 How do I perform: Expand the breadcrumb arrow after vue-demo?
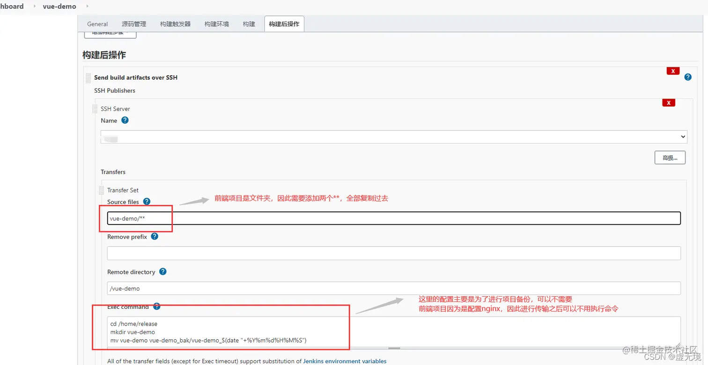click(87, 7)
